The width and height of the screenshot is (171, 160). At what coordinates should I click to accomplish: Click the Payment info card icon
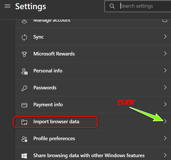25,105
